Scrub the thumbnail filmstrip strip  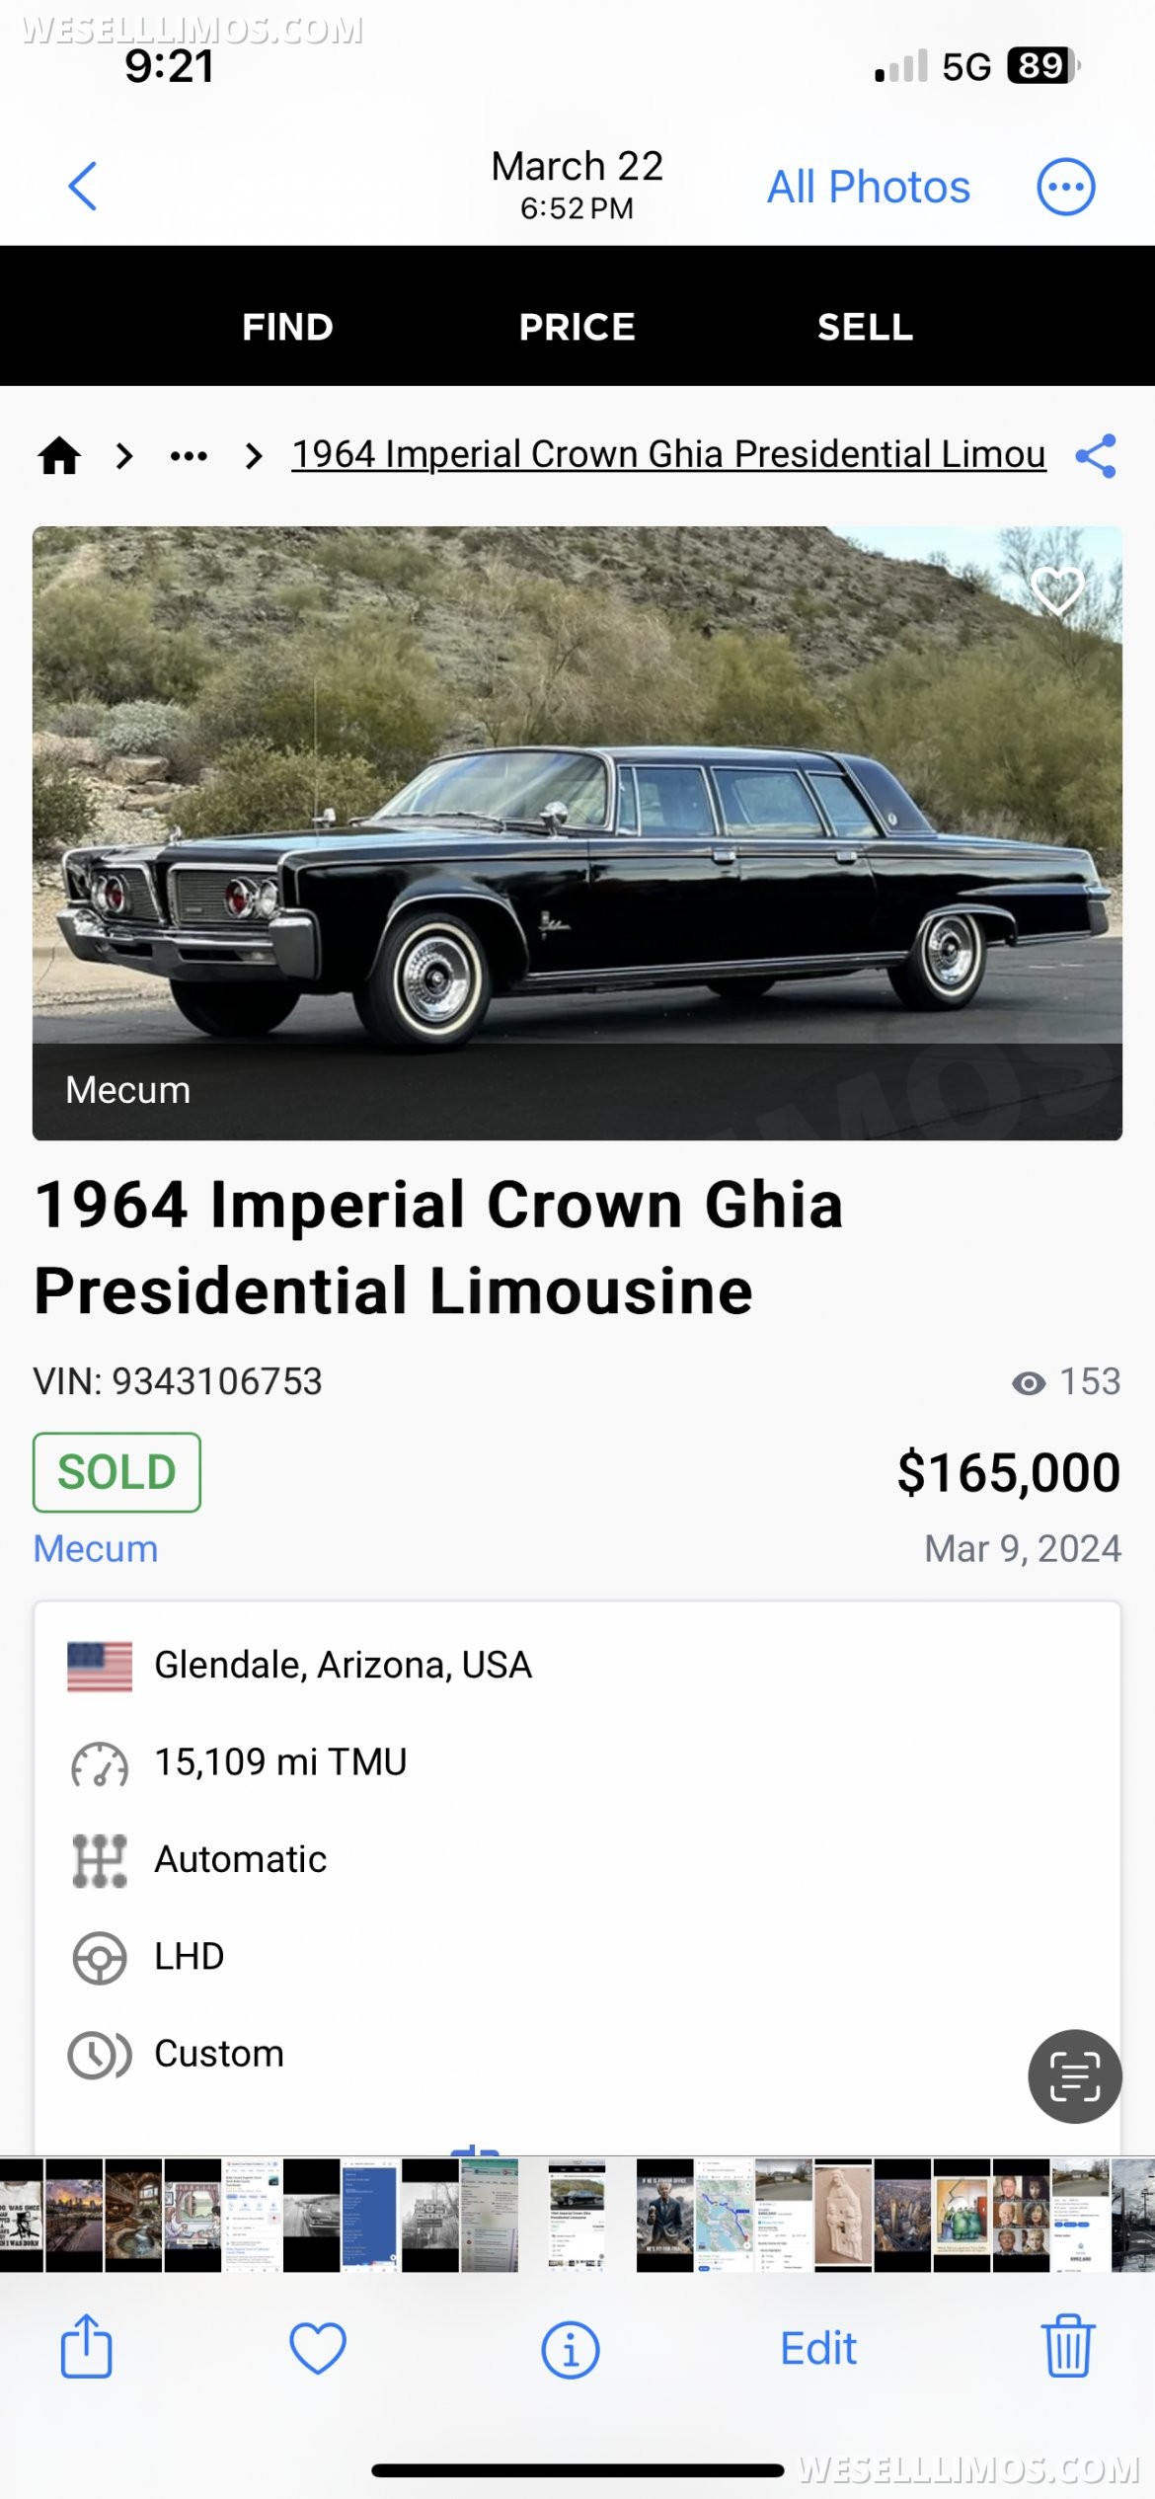click(577, 2212)
